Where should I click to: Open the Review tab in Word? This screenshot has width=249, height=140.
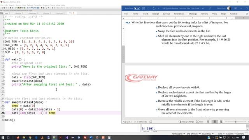(x=205, y=14)
